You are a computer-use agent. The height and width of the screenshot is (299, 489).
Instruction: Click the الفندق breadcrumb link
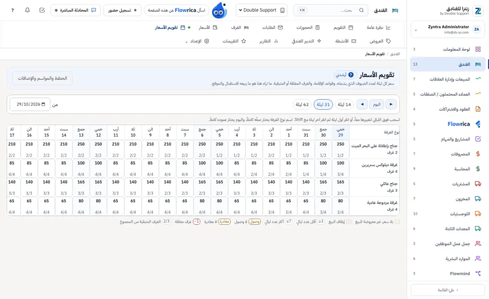395,54
